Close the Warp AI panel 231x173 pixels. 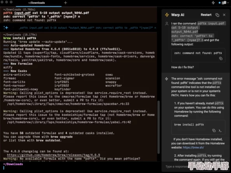[x=224, y=15]
